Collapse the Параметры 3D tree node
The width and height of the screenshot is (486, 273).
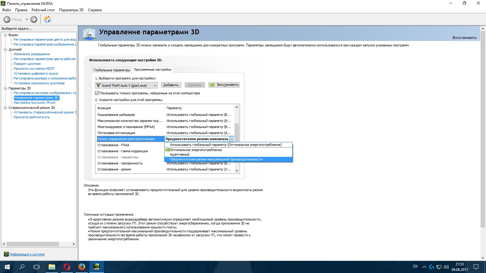[5, 88]
